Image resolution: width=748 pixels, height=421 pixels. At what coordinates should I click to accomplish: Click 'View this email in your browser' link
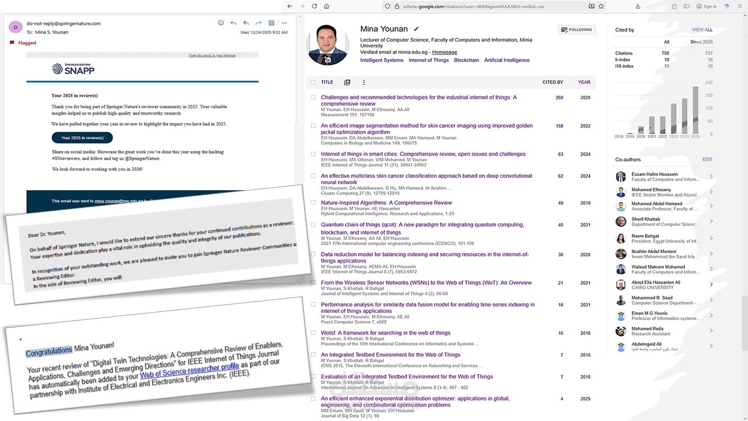click(212, 56)
